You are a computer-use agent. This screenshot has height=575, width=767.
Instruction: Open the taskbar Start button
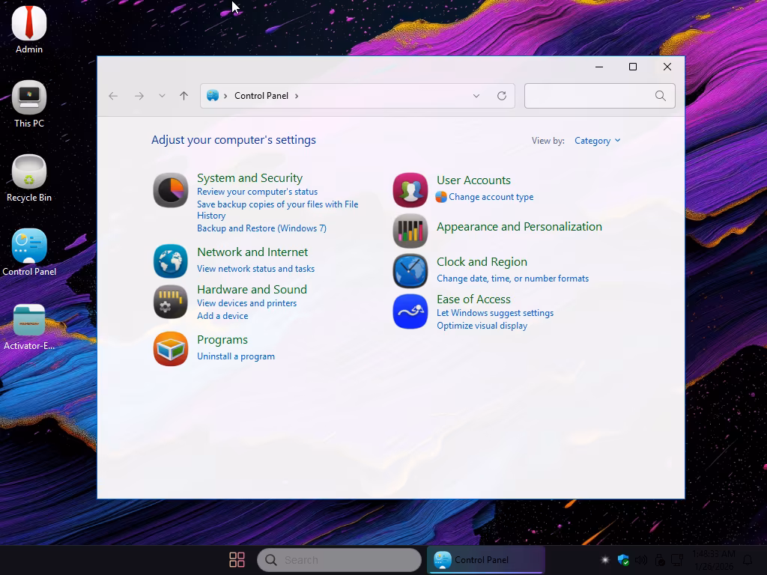point(237,560)
